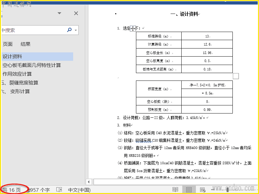The image size is (259, 194).
Task: Open the navigation pane options dropdown arrow
Action: [60, 13]
